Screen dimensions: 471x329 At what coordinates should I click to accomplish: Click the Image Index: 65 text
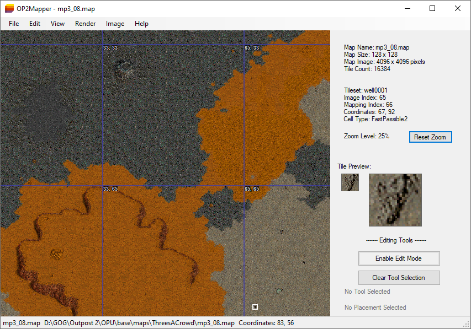365,98
